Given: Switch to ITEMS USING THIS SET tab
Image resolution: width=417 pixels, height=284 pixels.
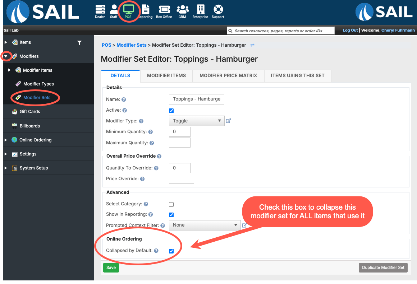Looking at the screenshot, I should pos(298,76).
